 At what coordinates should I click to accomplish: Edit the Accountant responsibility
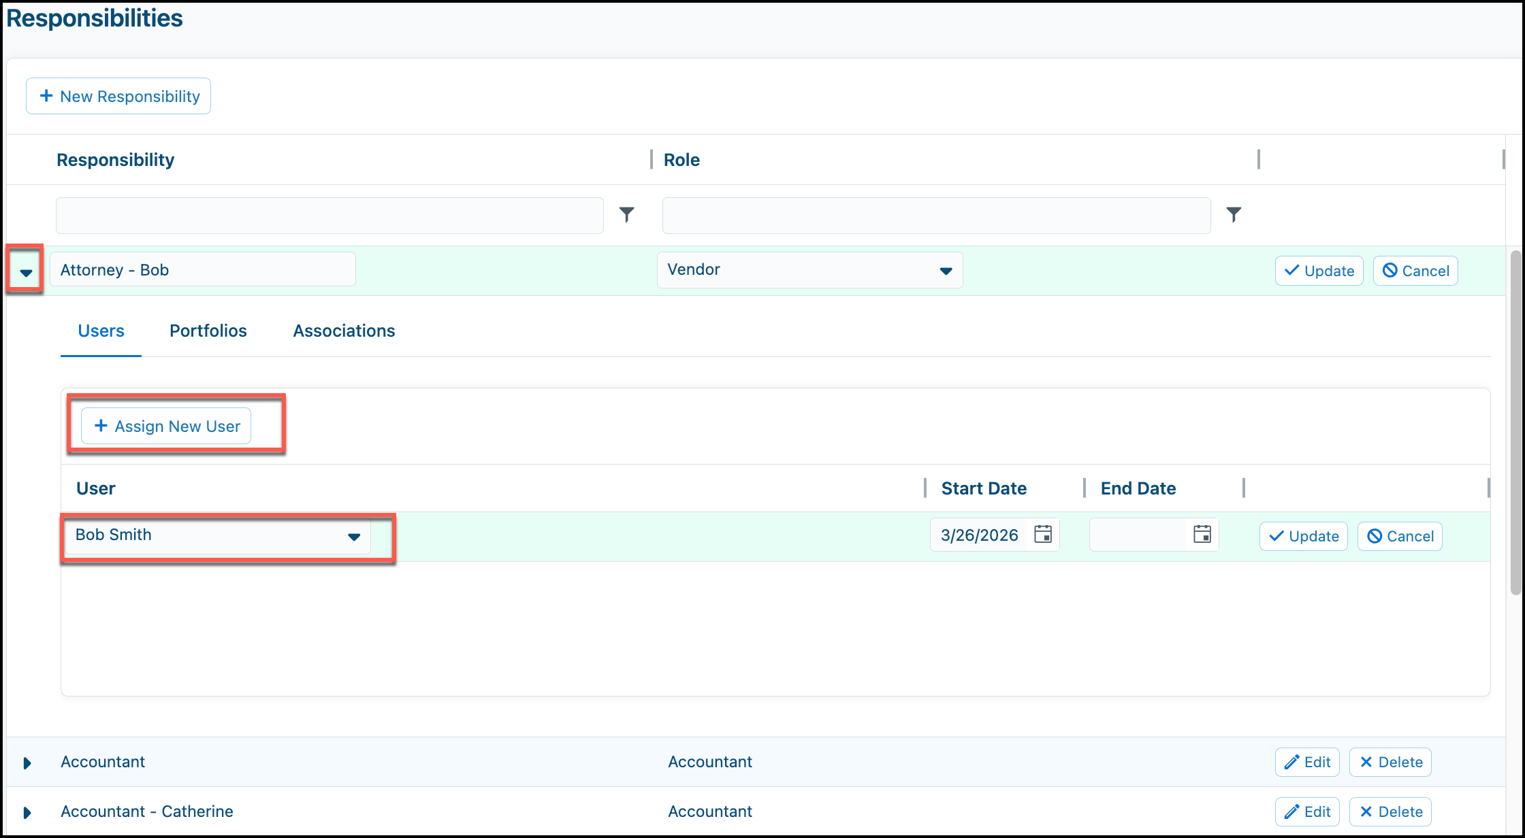pyautogui.click(x=1307, y=762)
